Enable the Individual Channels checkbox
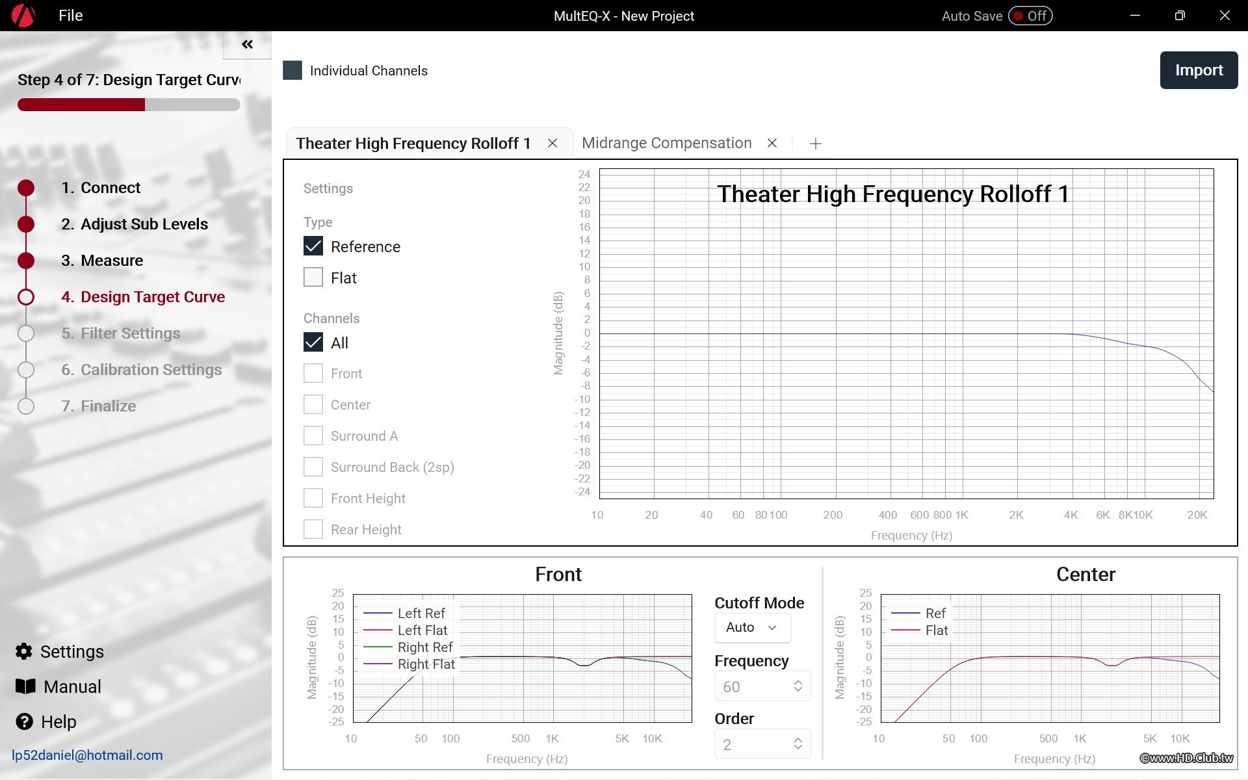Viewport: 1248px width, 780px height. [292, 70]
